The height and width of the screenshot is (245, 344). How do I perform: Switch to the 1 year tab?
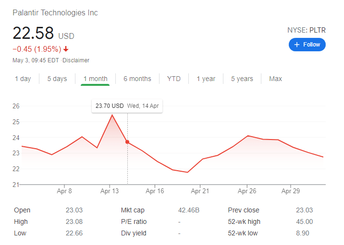206,79
